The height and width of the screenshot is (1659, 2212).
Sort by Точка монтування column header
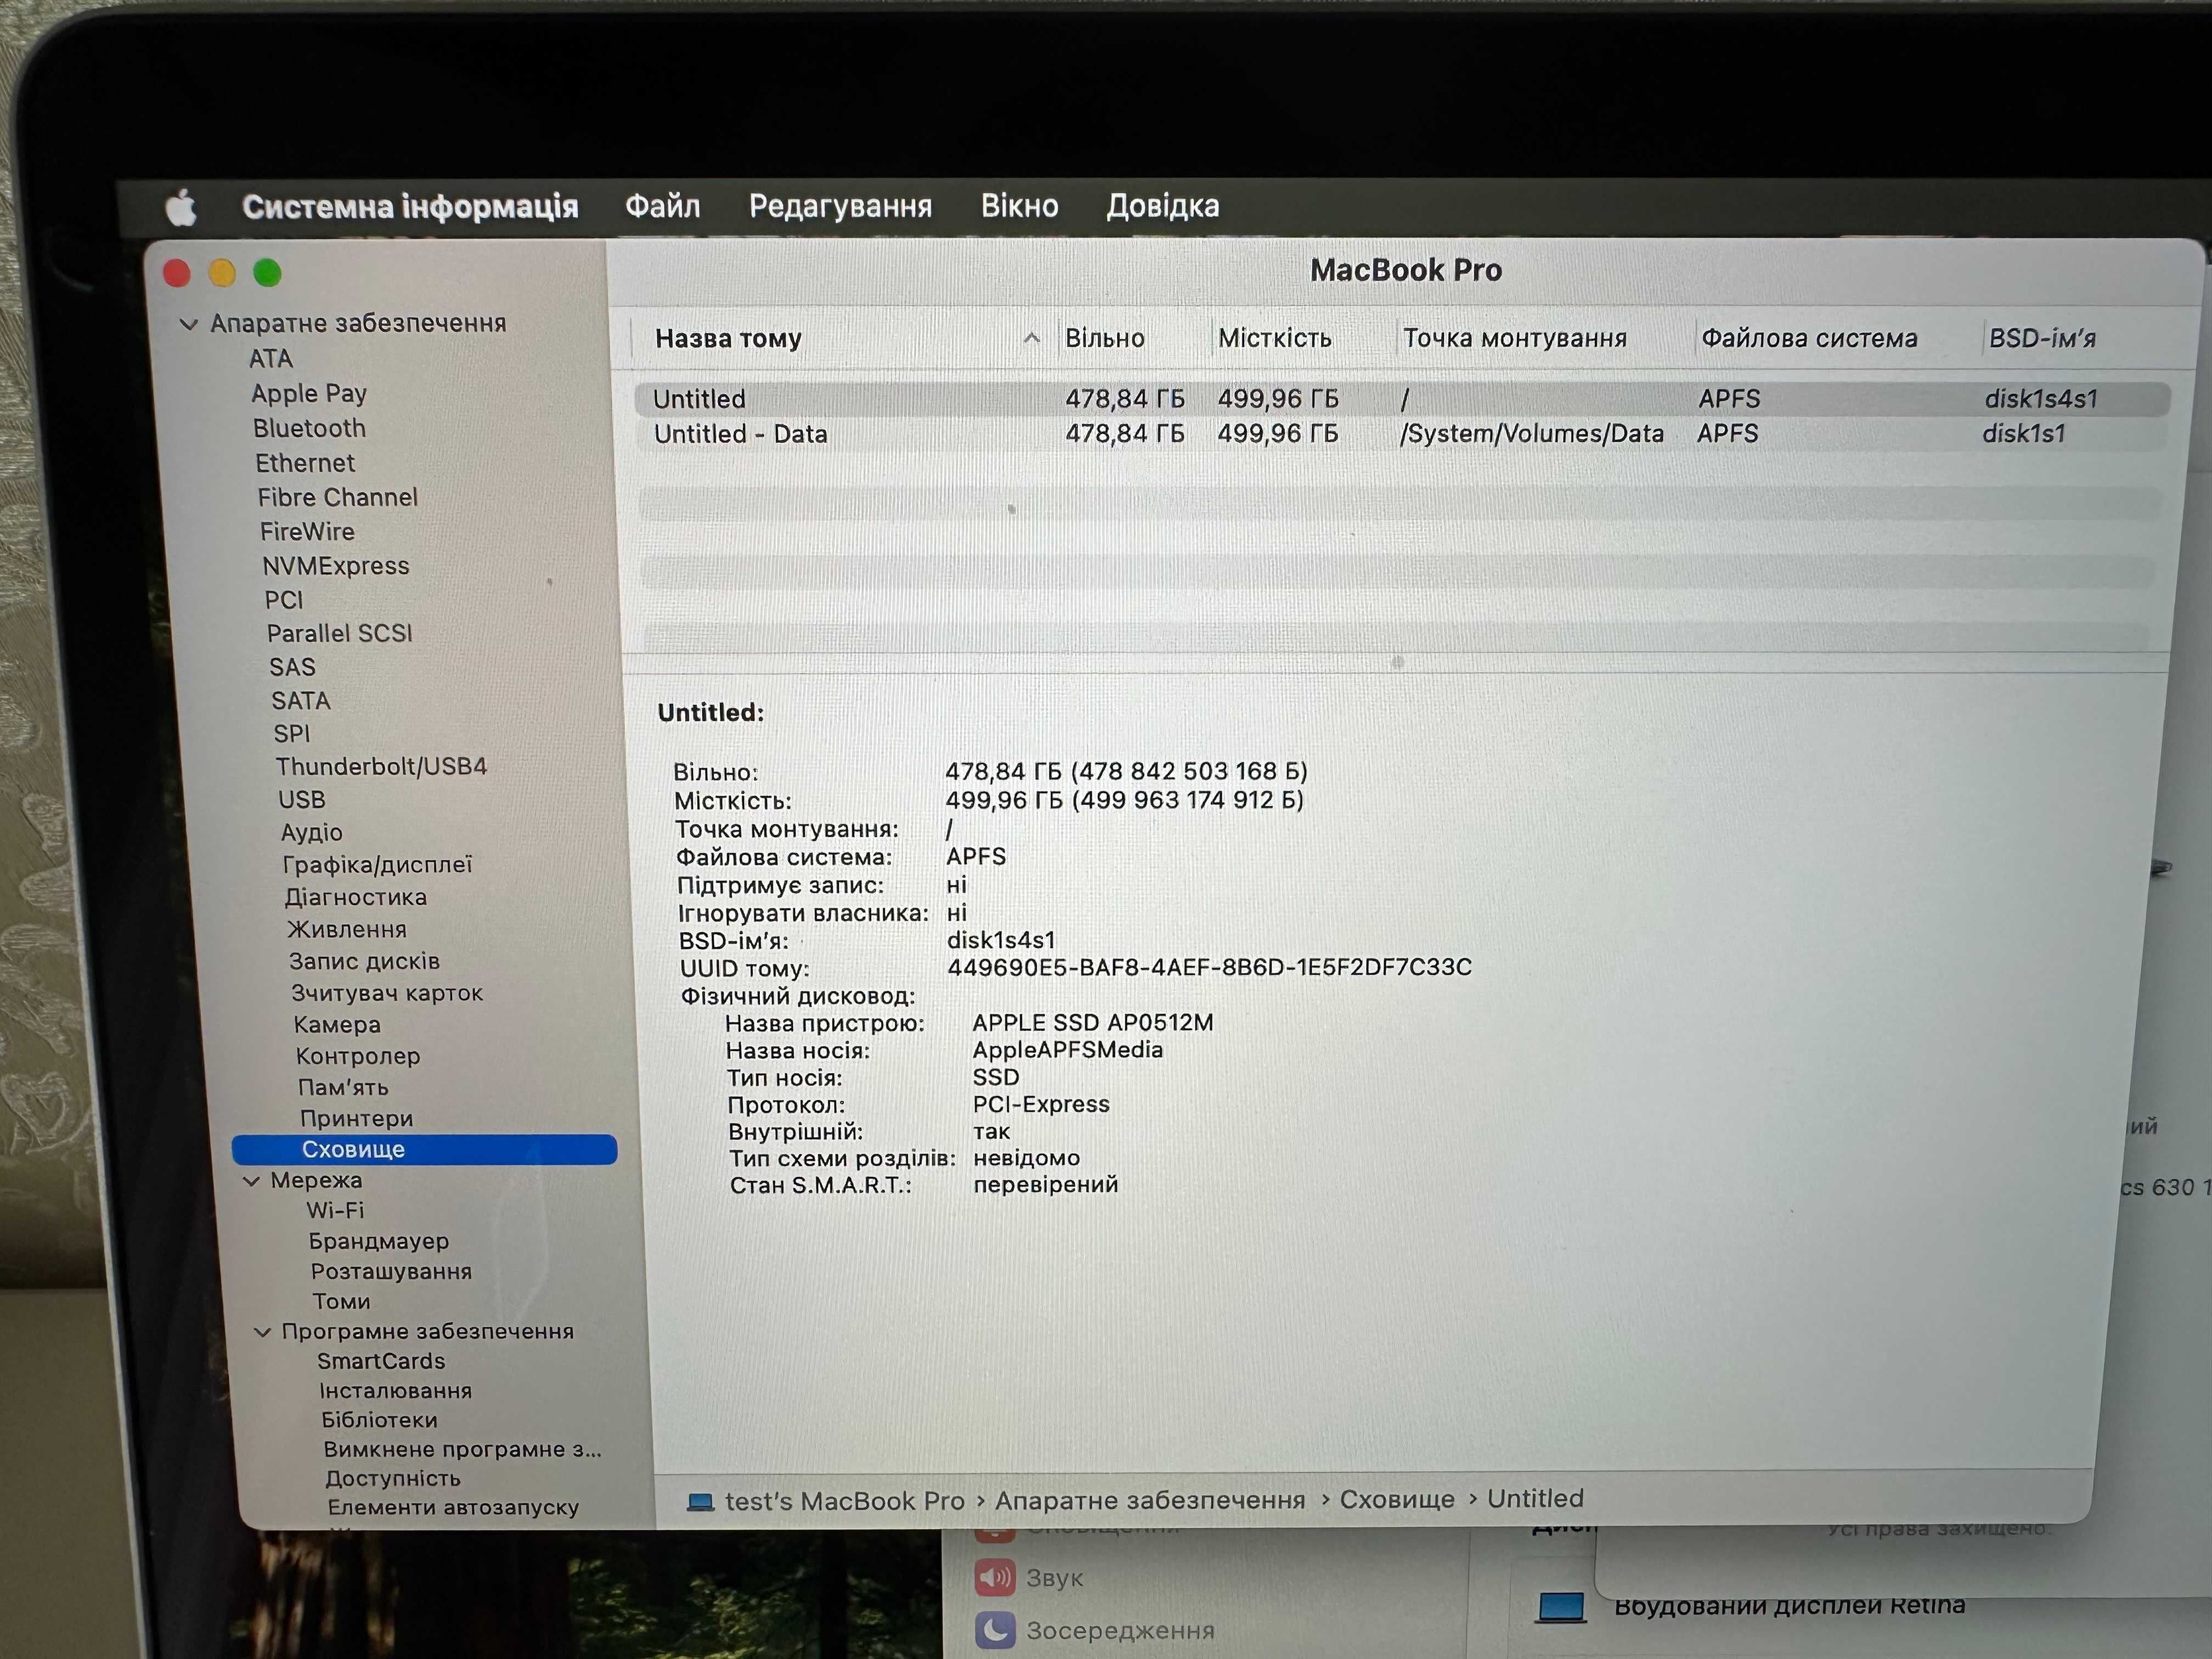coord(1515,338)
